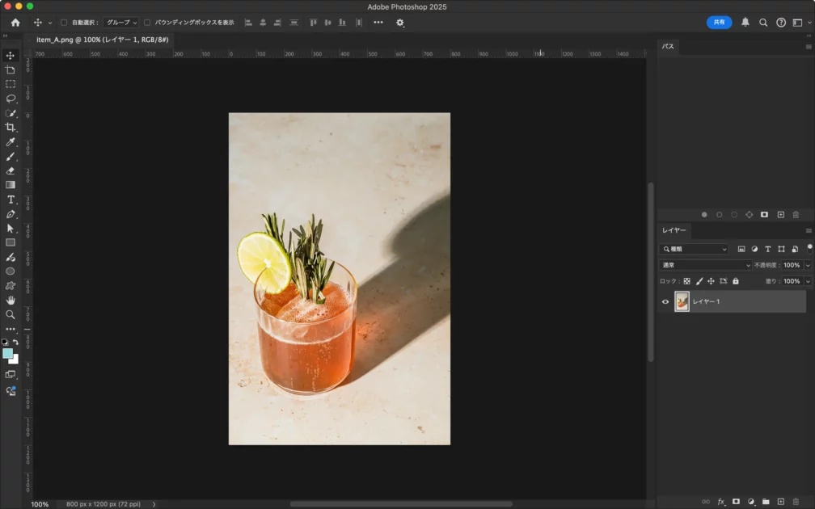The width and height of the screenshot is (815, 509).
Task: Select the Gradient tool
Action: point(11,185)
